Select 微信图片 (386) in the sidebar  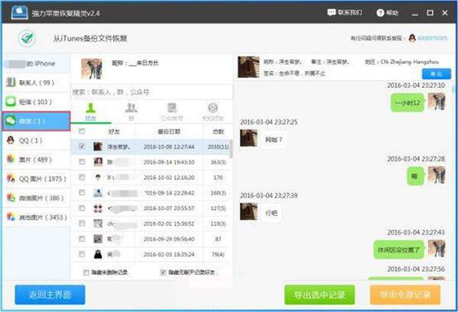(37, 198)
